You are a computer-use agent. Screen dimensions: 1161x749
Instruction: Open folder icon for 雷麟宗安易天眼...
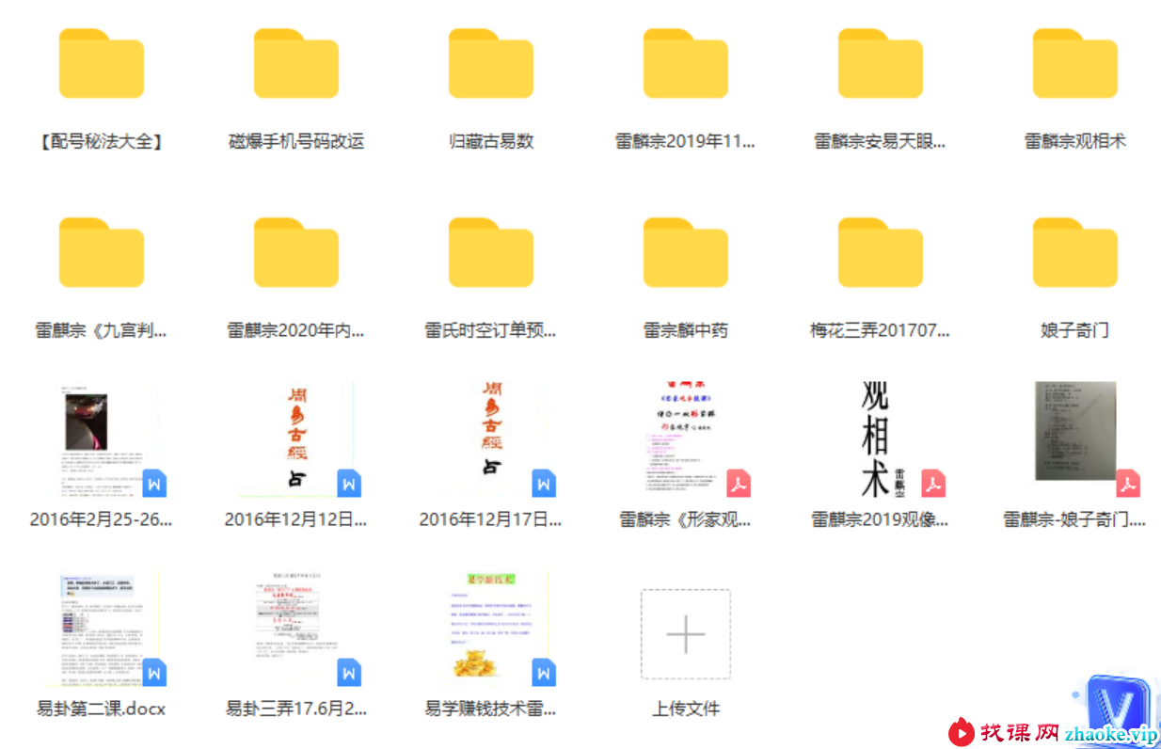881,63
